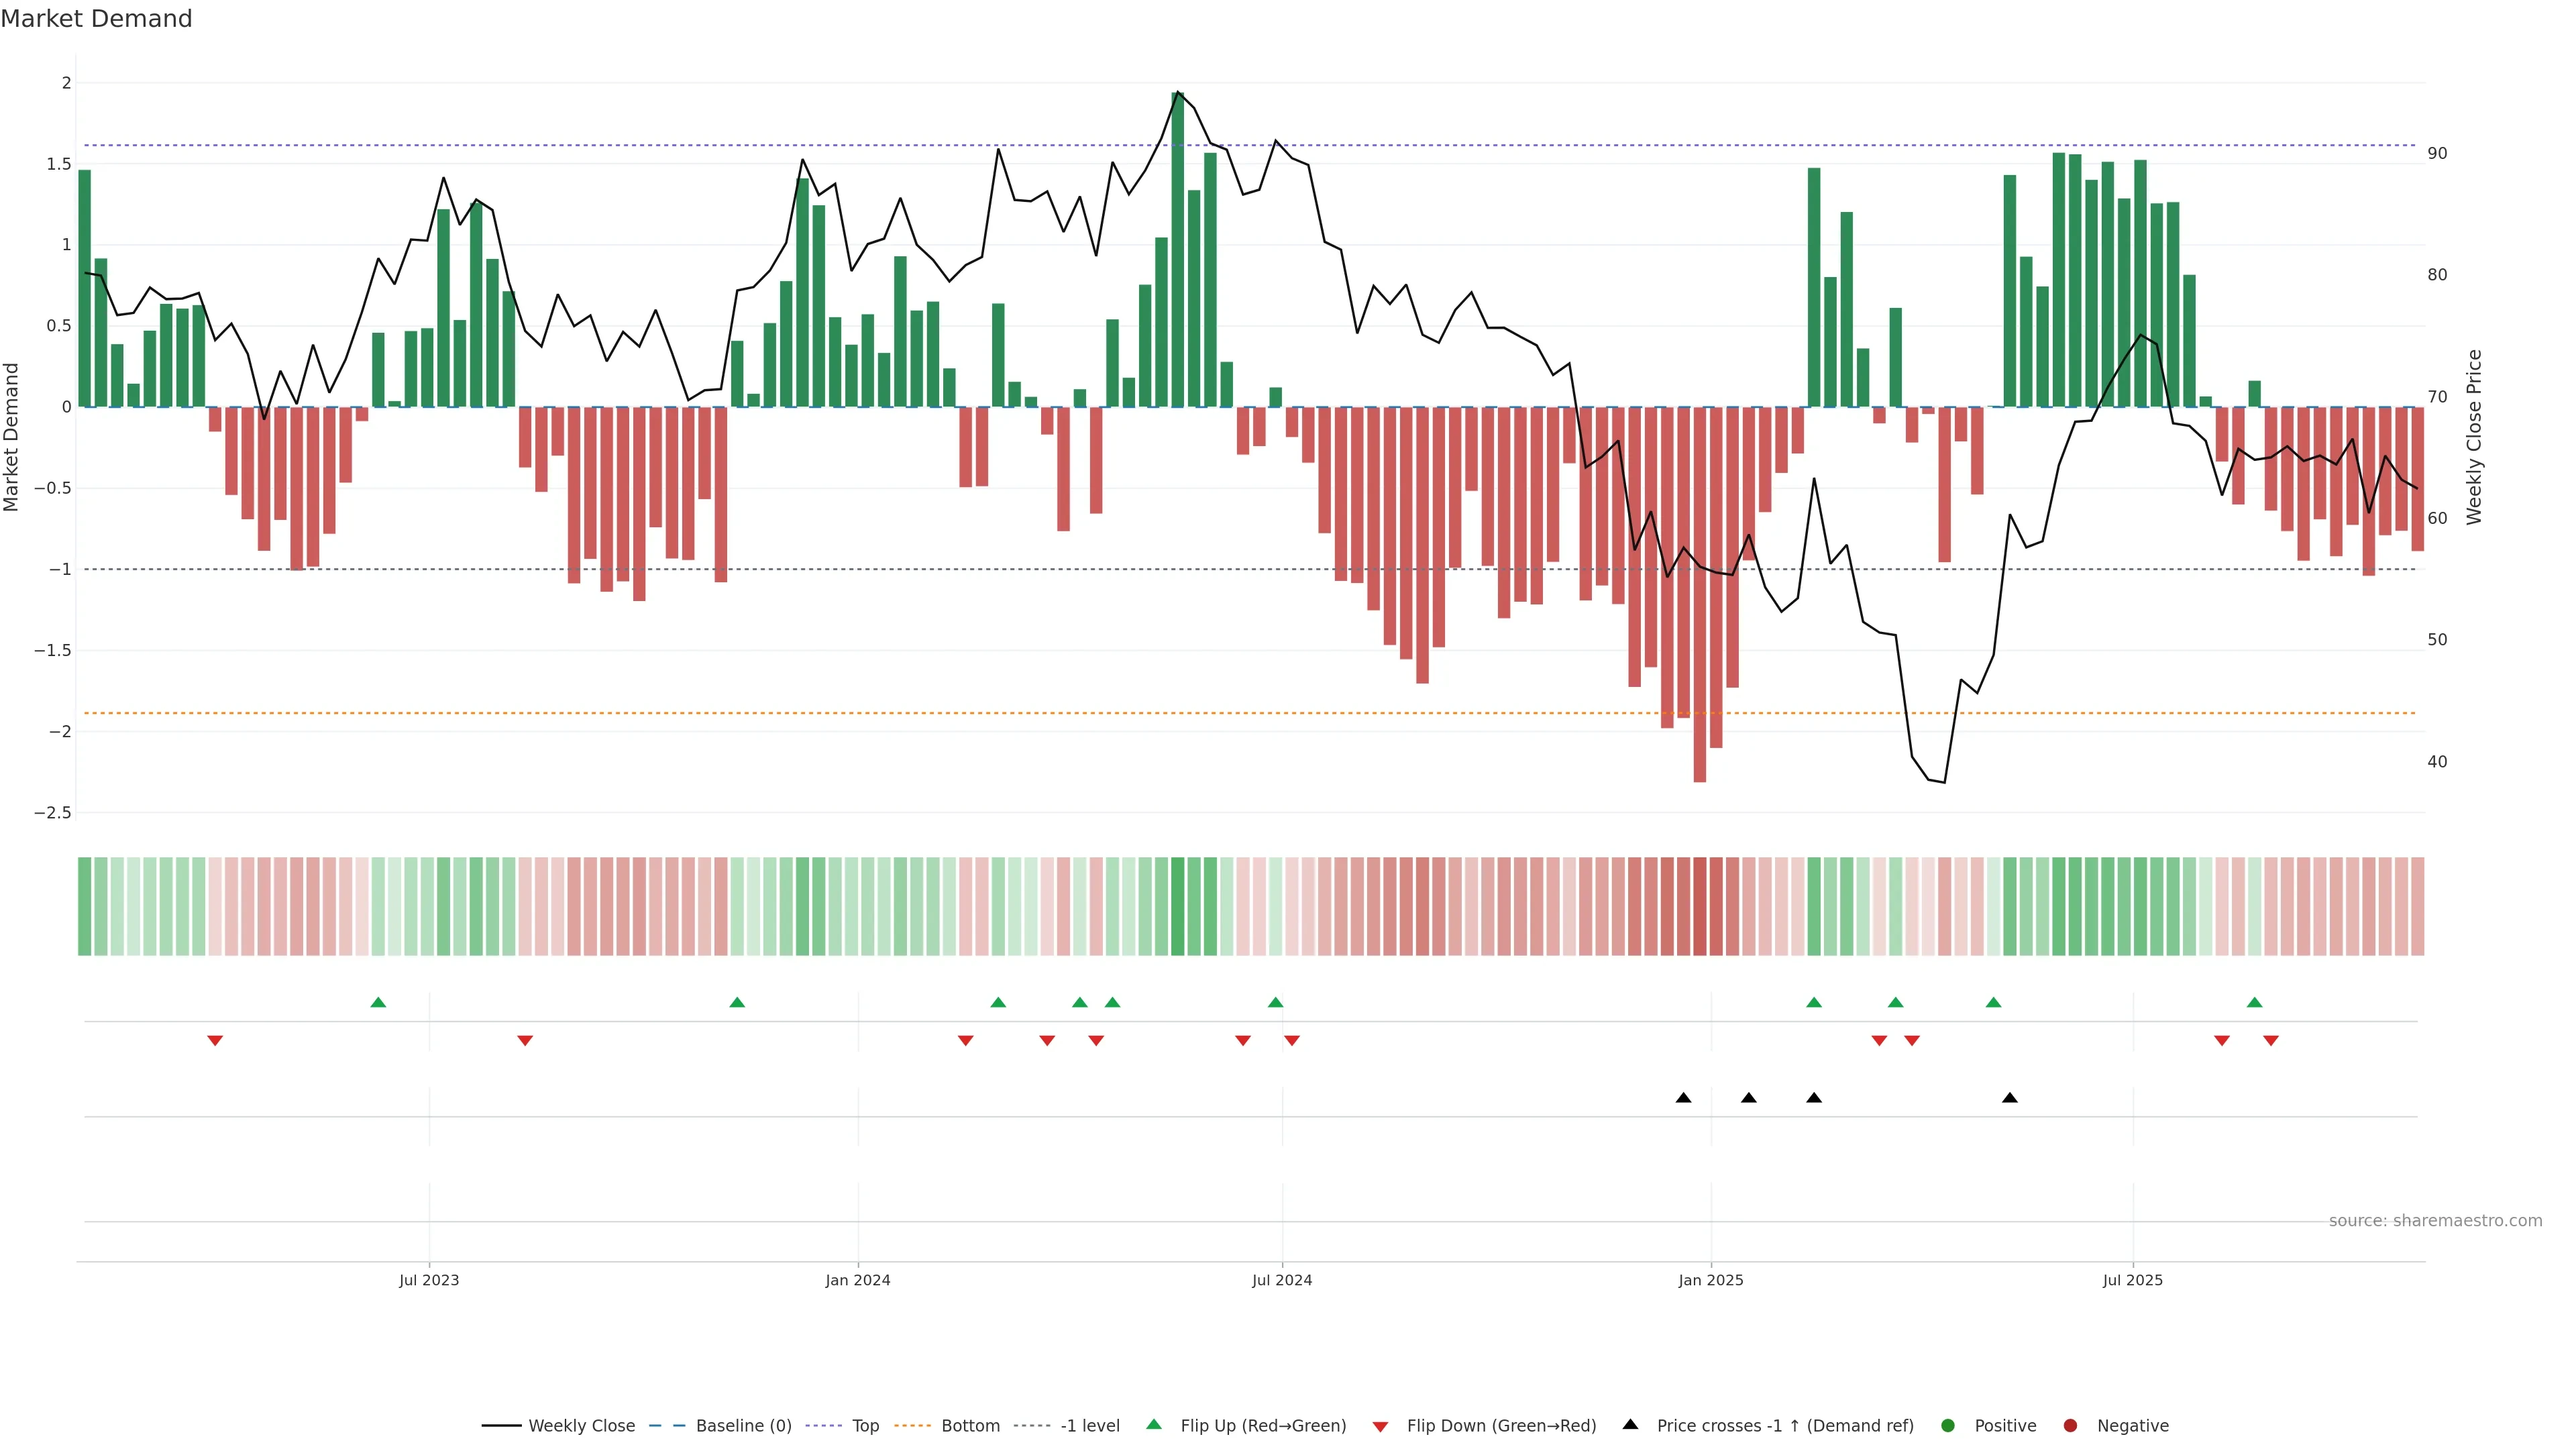Image resolution: width=2576 pixels, height=1449 pixels.
Task: Click the leftmost red flip-down marker
Action: point(215,1041)
